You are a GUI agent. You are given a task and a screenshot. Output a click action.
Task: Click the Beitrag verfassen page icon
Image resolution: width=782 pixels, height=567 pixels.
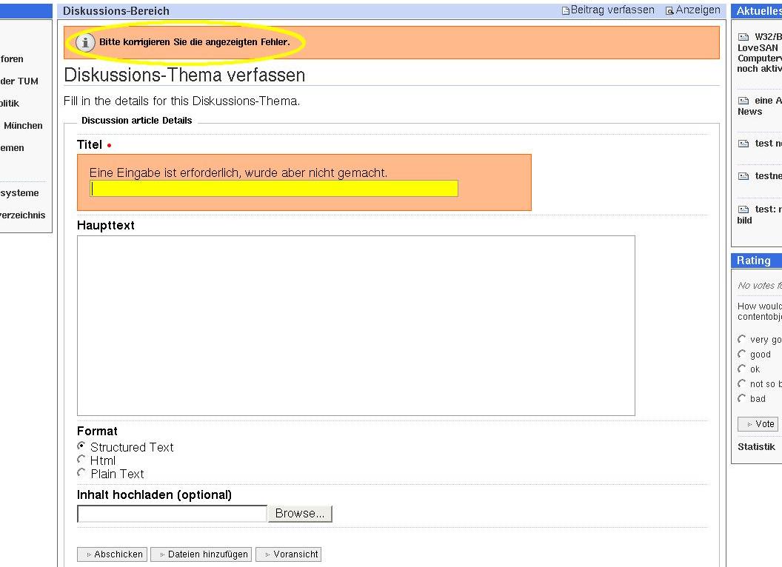pos(566,10)
